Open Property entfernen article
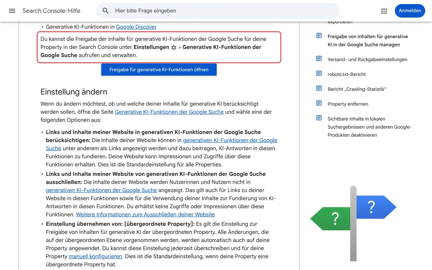 coord(348,104)
